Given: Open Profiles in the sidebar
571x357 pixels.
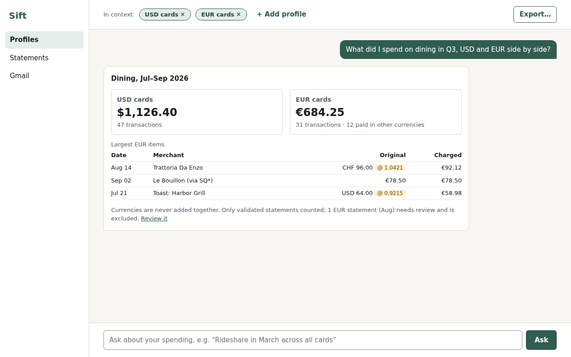Looking at the screenshot, I should [44, 40].
